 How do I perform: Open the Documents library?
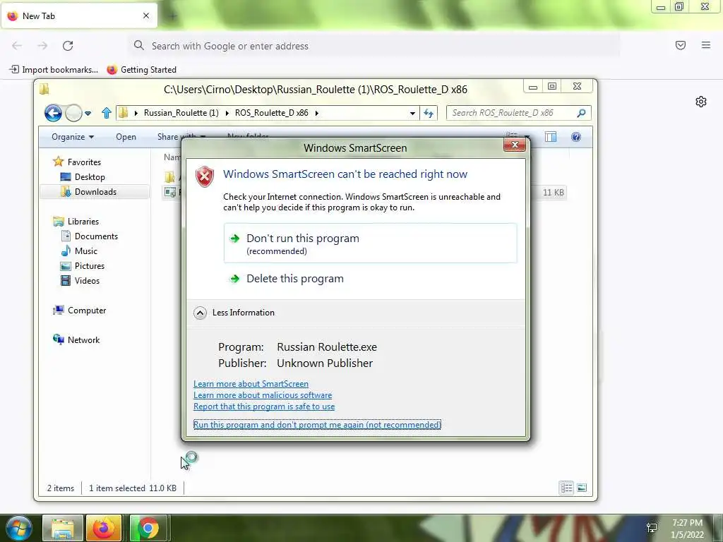coord(96,236)
